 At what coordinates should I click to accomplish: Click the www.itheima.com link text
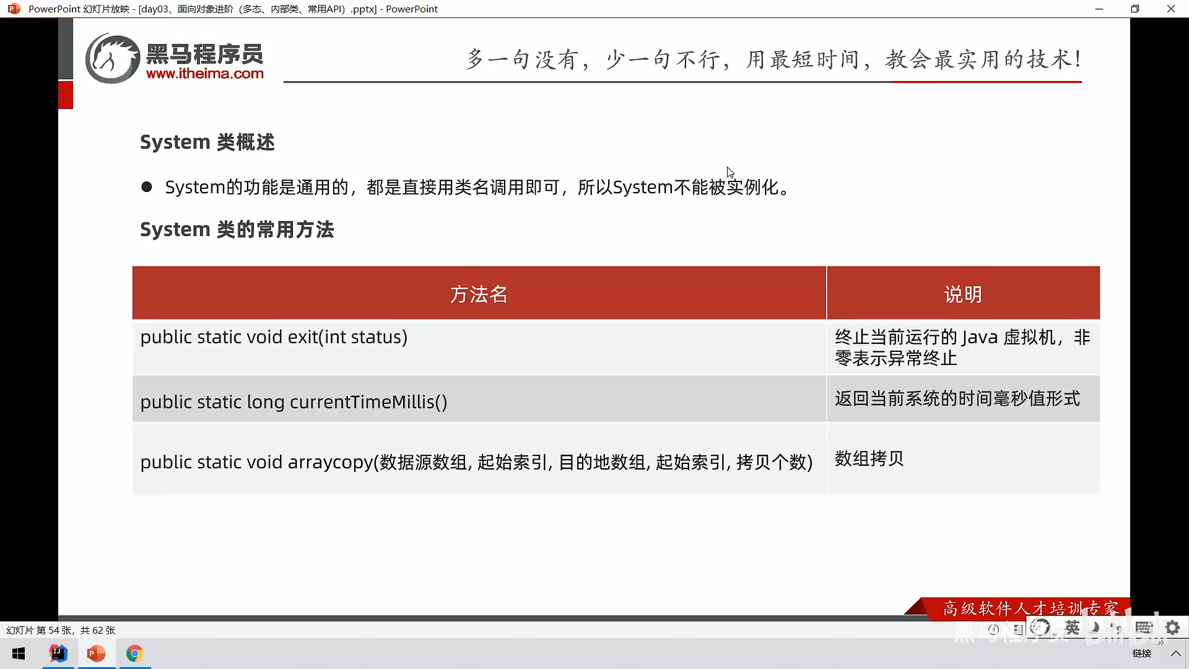(204, 74)
